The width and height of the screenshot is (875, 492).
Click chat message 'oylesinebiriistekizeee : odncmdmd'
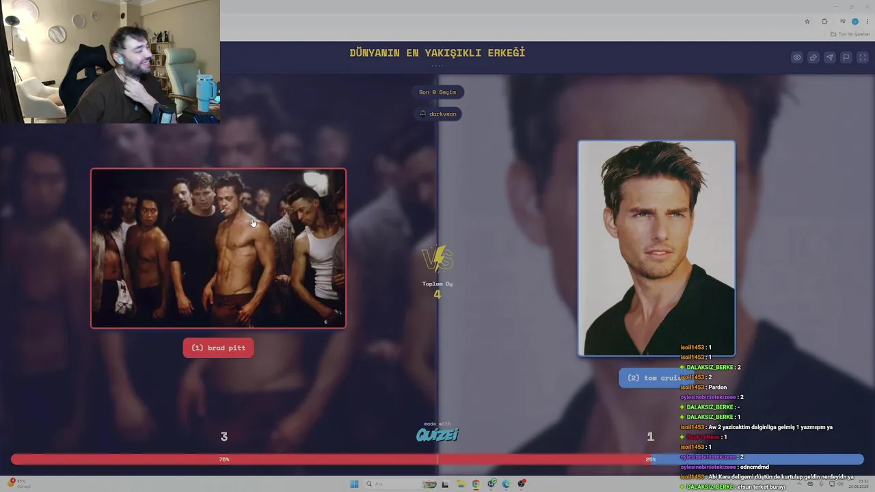pyautogui.click(x=725, y=467)
